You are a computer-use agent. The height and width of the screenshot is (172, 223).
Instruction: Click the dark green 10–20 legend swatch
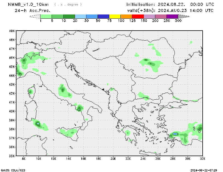point(69,16)
